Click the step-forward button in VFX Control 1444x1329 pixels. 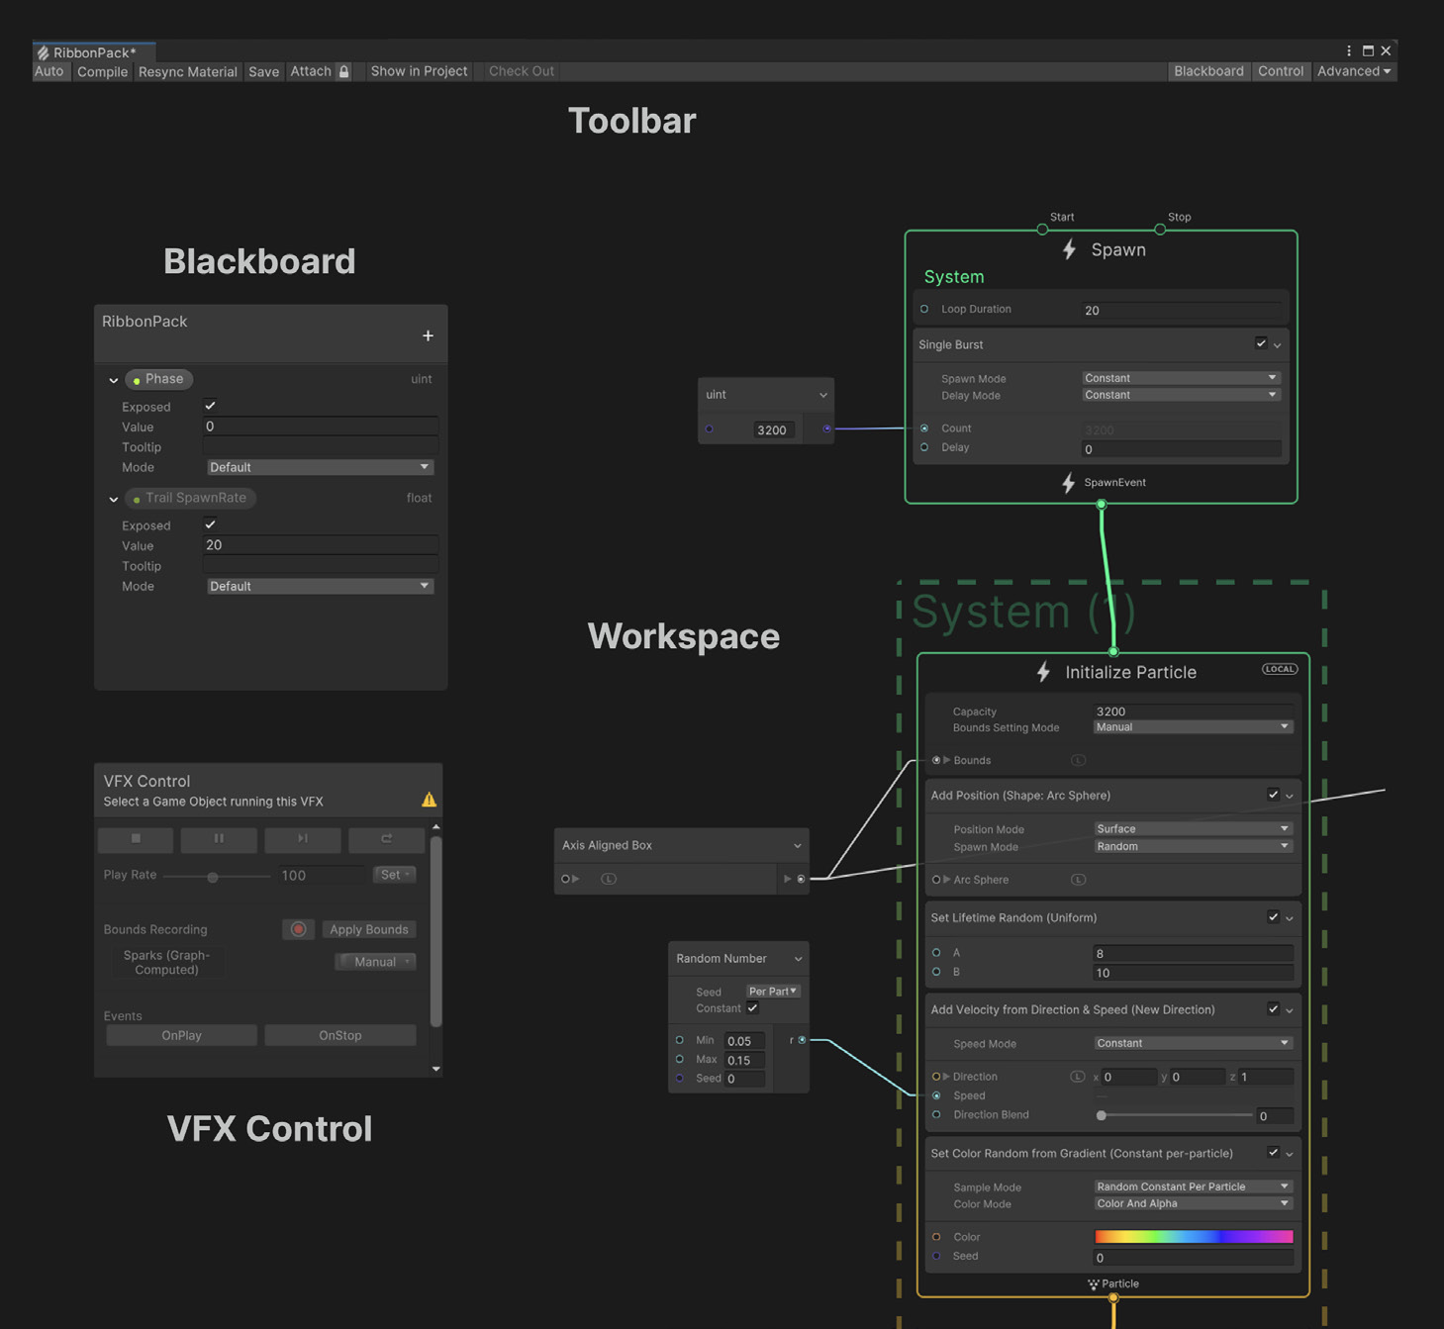(x=302, y=839)
